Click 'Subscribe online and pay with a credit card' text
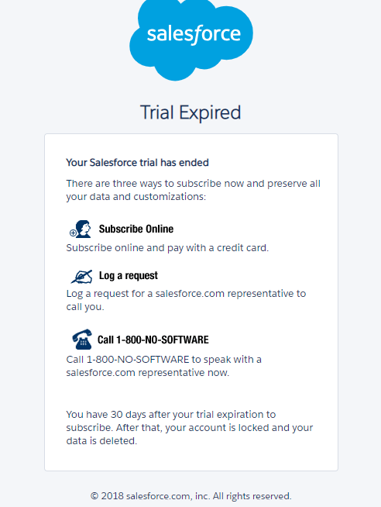 pyautogui.click(x=167, y=247)
